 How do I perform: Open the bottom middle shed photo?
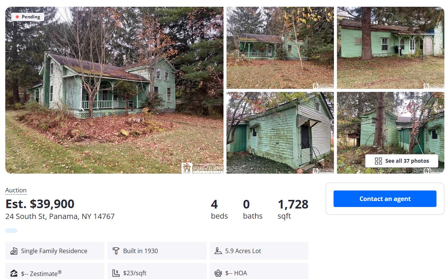(x=280, y=133)
